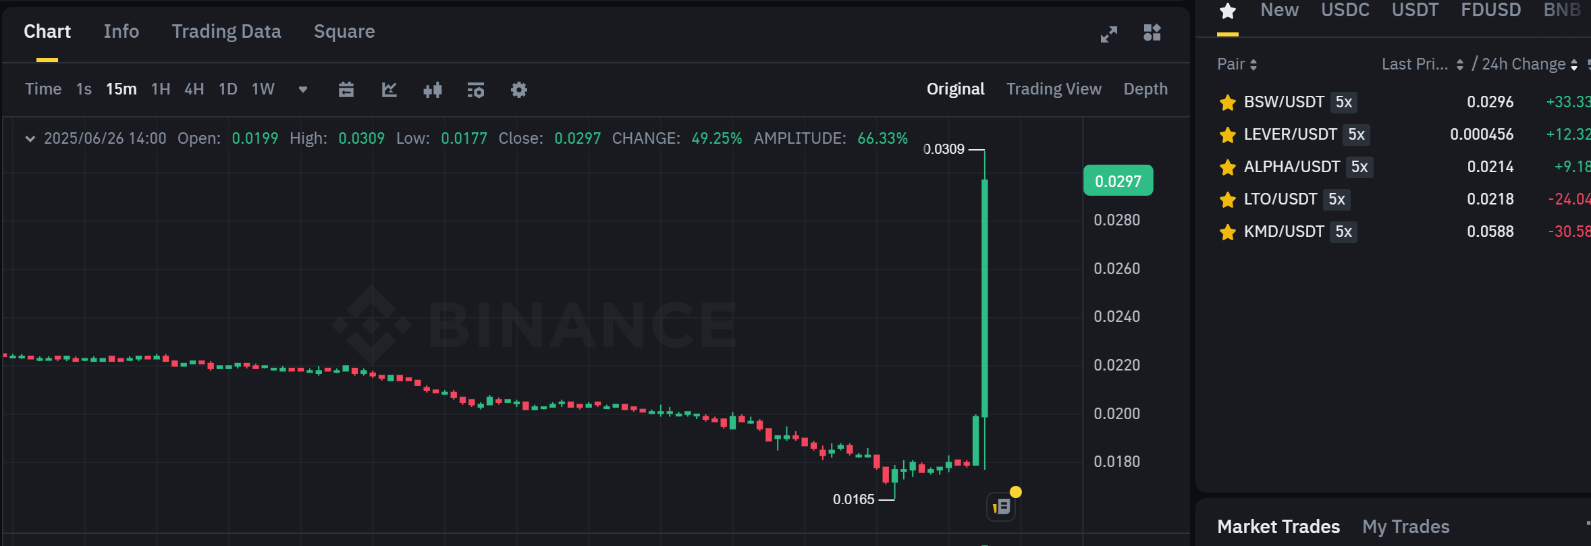Switch to Trading View chart

coord(1054,89)
